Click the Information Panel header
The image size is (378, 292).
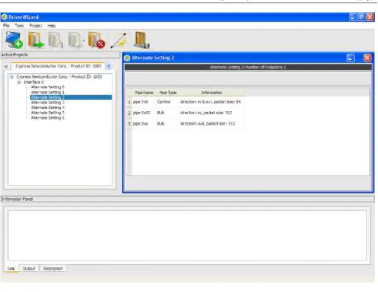[187, 199]
